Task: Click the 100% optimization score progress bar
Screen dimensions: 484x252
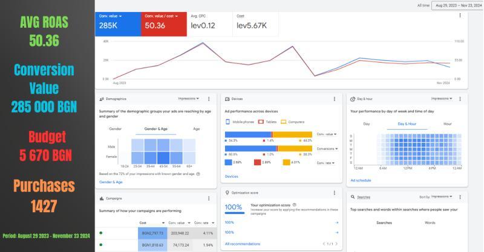Action: coord(235,213)
